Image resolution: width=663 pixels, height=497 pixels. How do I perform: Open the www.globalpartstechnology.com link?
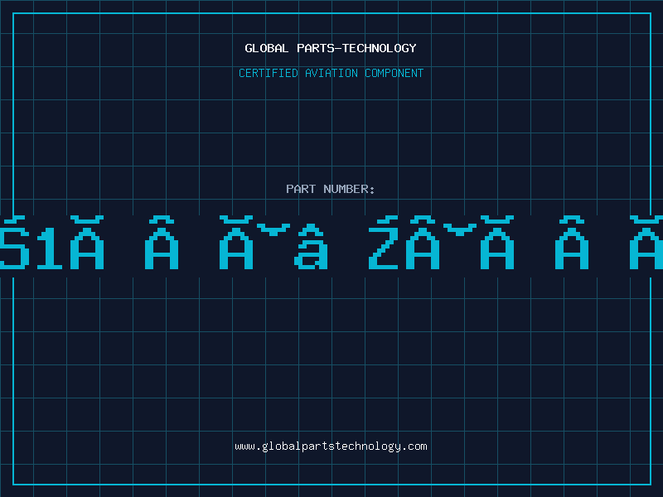[331, 446]
